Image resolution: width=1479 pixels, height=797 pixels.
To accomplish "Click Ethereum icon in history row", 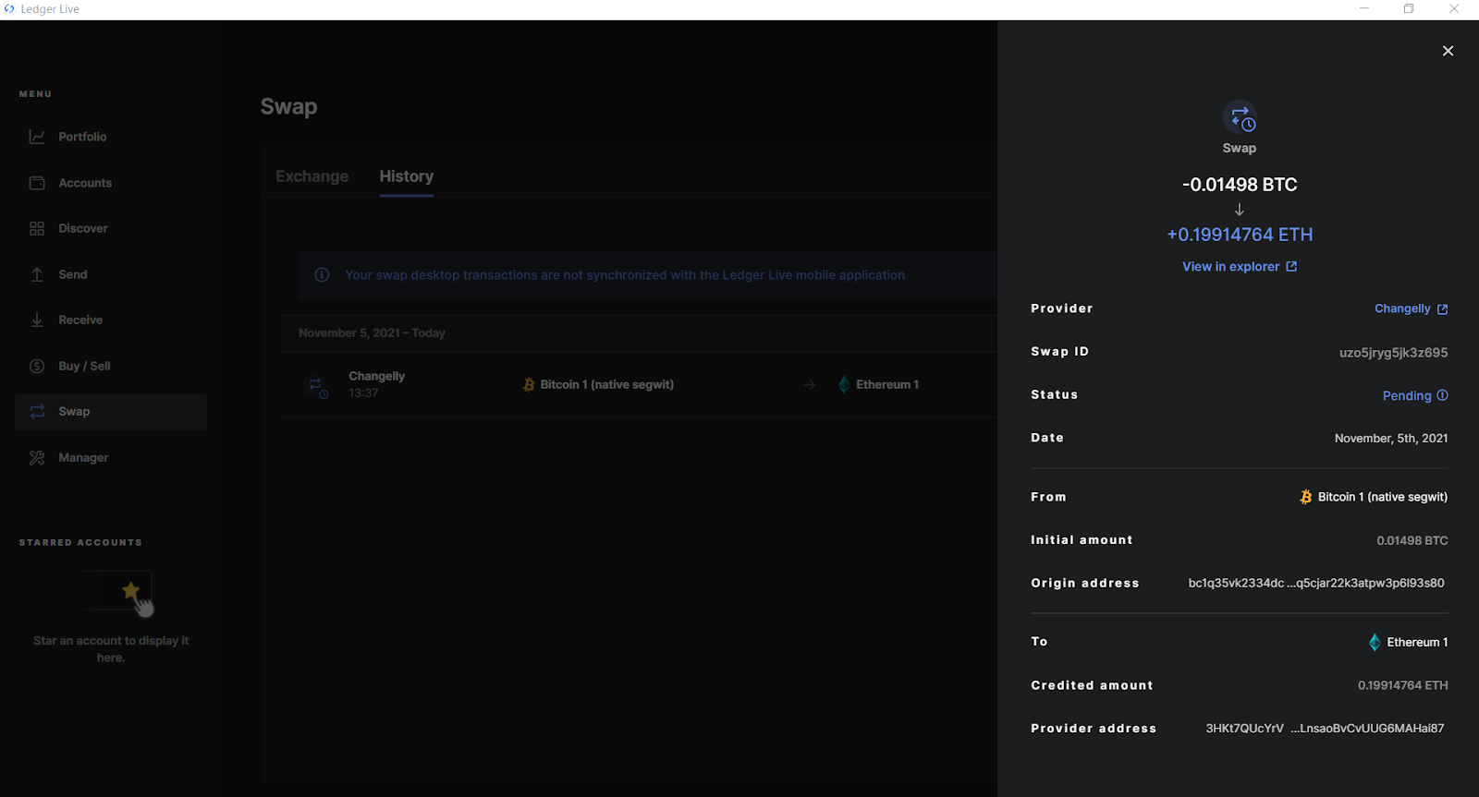I will (844, 384).
